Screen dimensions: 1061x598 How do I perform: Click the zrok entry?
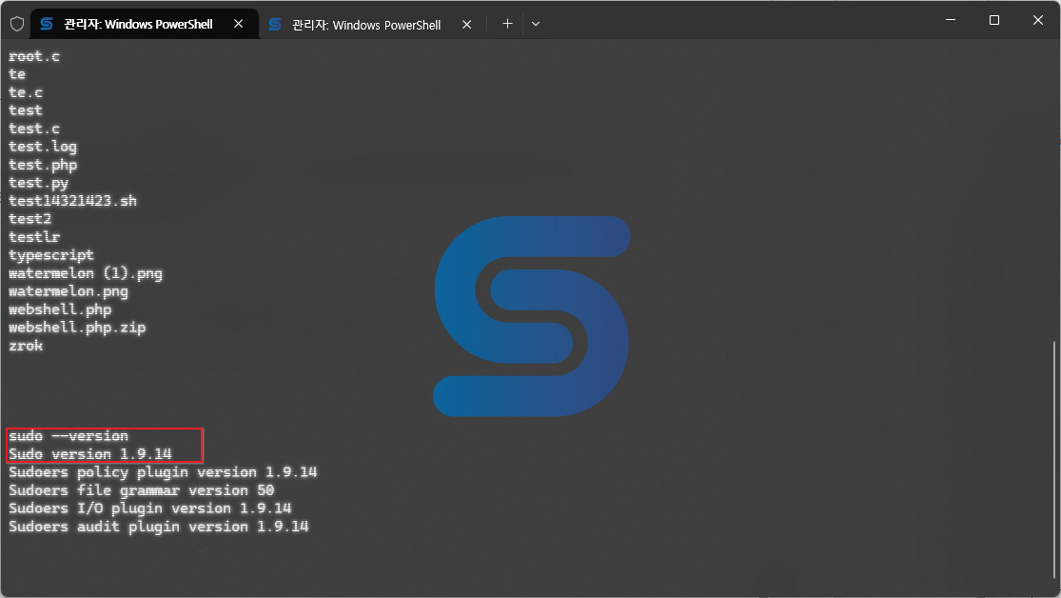(x=26, y=346)
